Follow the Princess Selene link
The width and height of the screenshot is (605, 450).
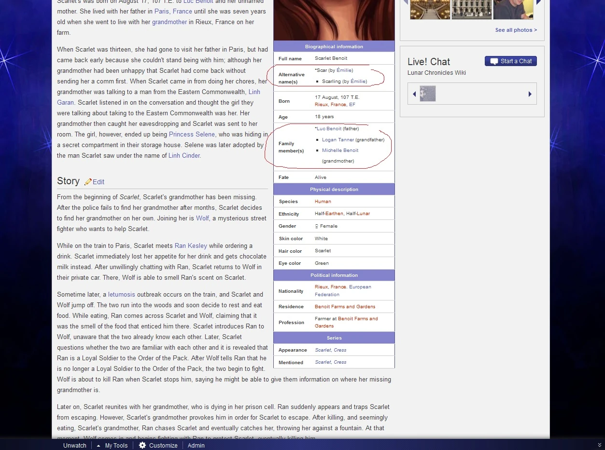[192, 135]
